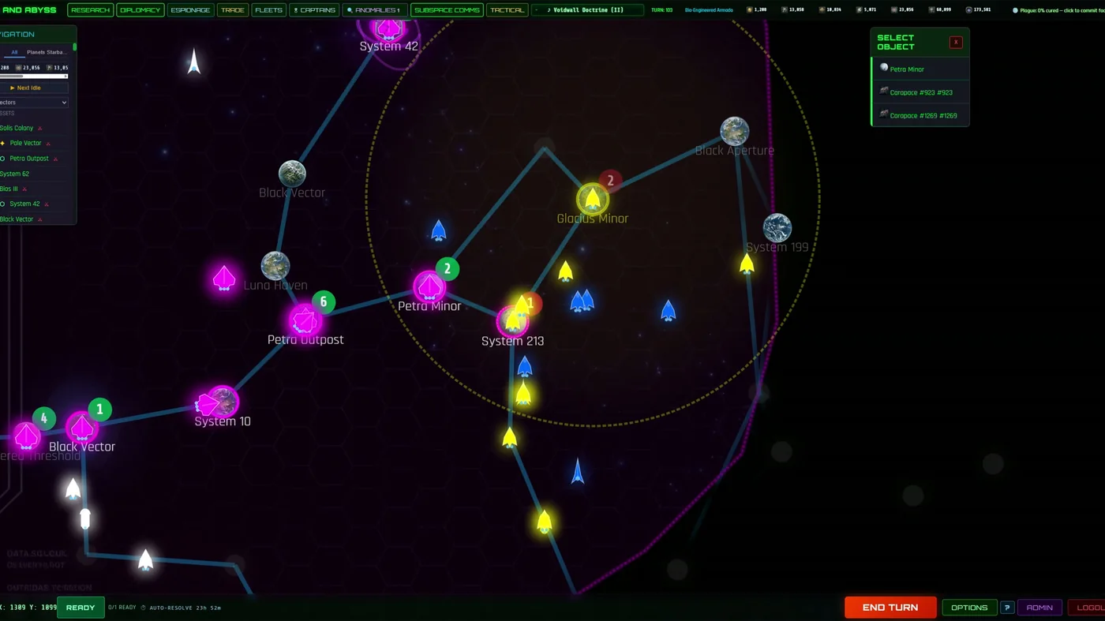
Task: Go to the Fleets tab
Action: 268,10
